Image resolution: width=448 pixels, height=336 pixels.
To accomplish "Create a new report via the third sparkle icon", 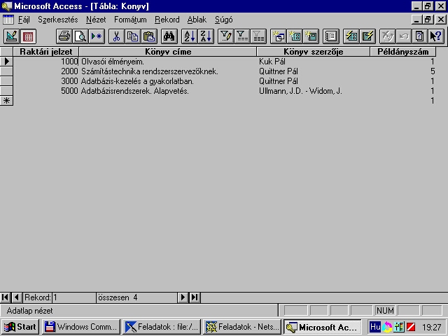I will pos(311,36).
